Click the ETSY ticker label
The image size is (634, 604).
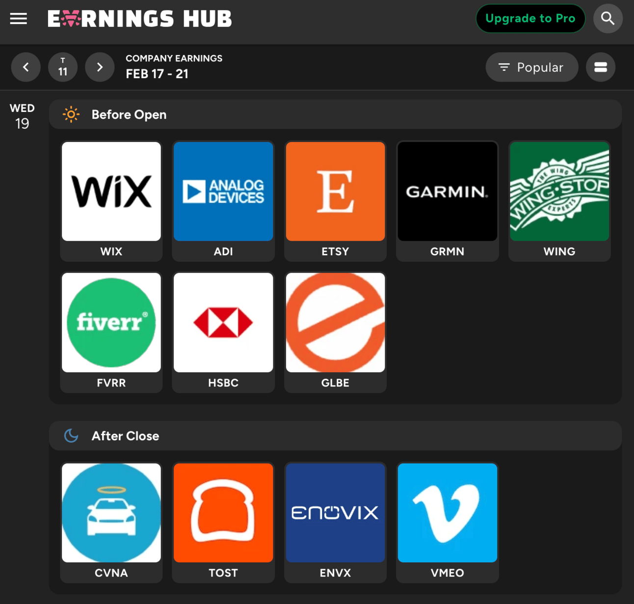pyautogui.click(x=335, y=251)
